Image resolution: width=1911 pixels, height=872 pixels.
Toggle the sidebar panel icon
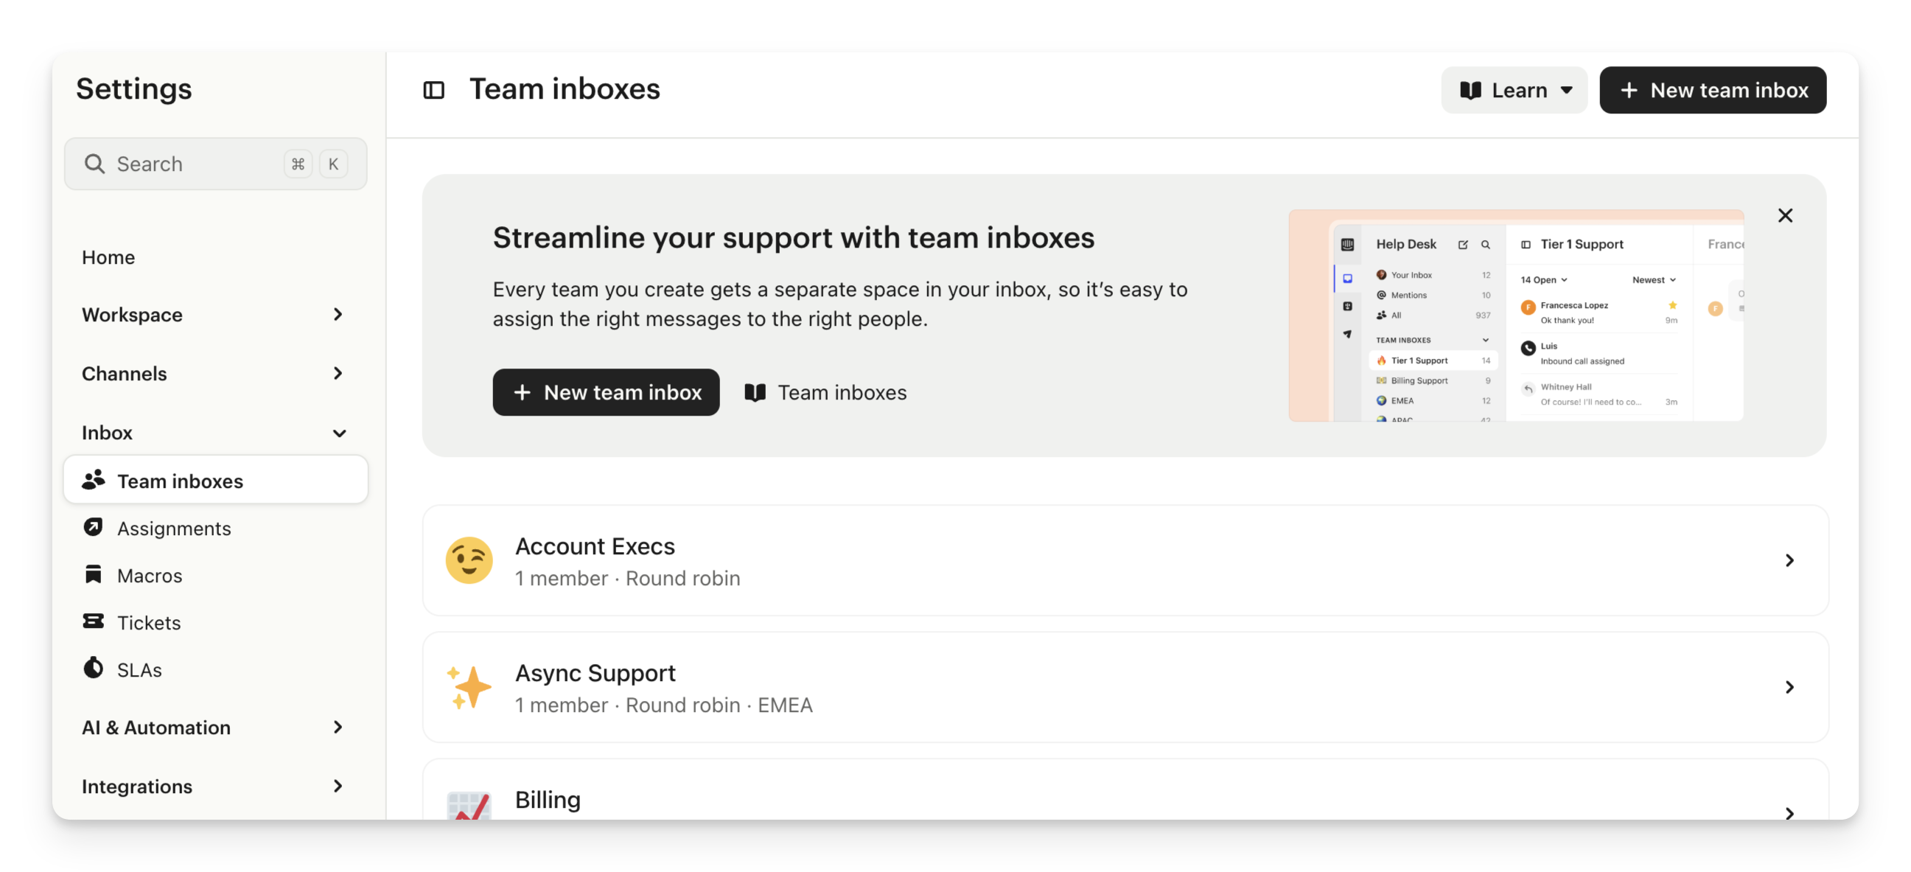point(433,90)
